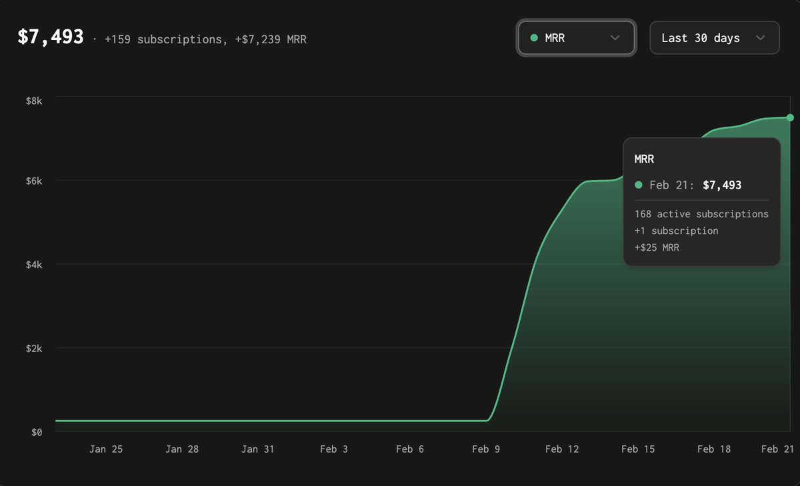Click the Feb 3 x-axis label
Viewport: 800px width, 486px height.
click(334, 449)
